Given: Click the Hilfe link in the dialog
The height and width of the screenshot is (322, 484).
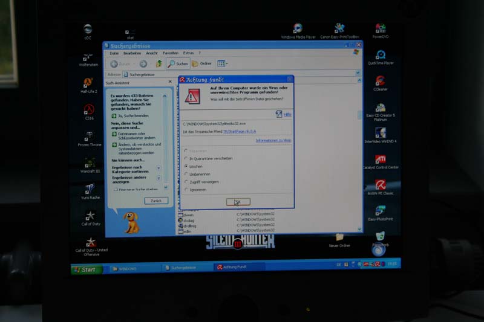Looking at the screenshot, I should 287,115.
